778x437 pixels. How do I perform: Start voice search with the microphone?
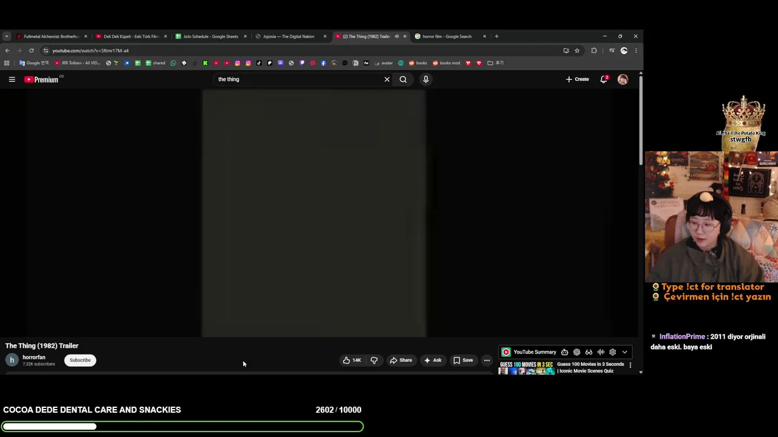[x=426, y=80]
